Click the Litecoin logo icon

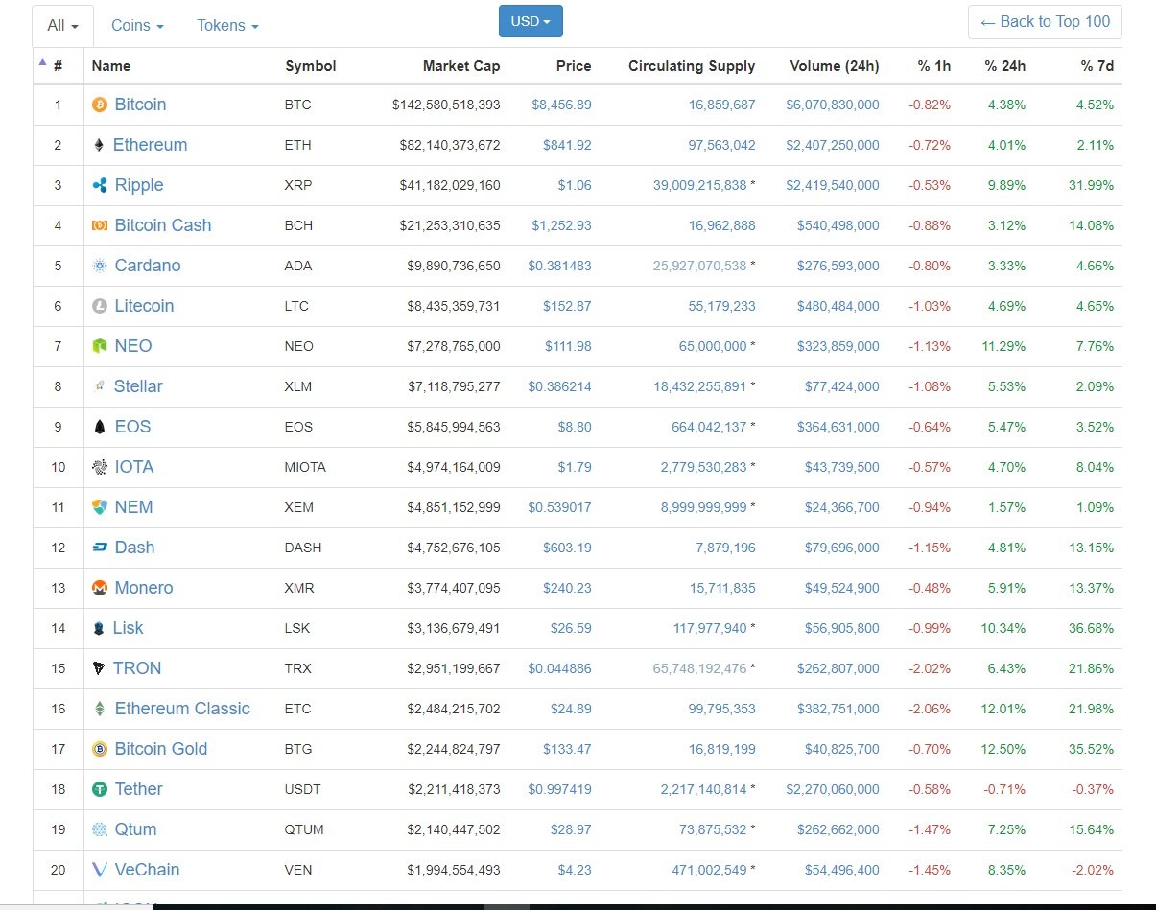click(100, 306)
